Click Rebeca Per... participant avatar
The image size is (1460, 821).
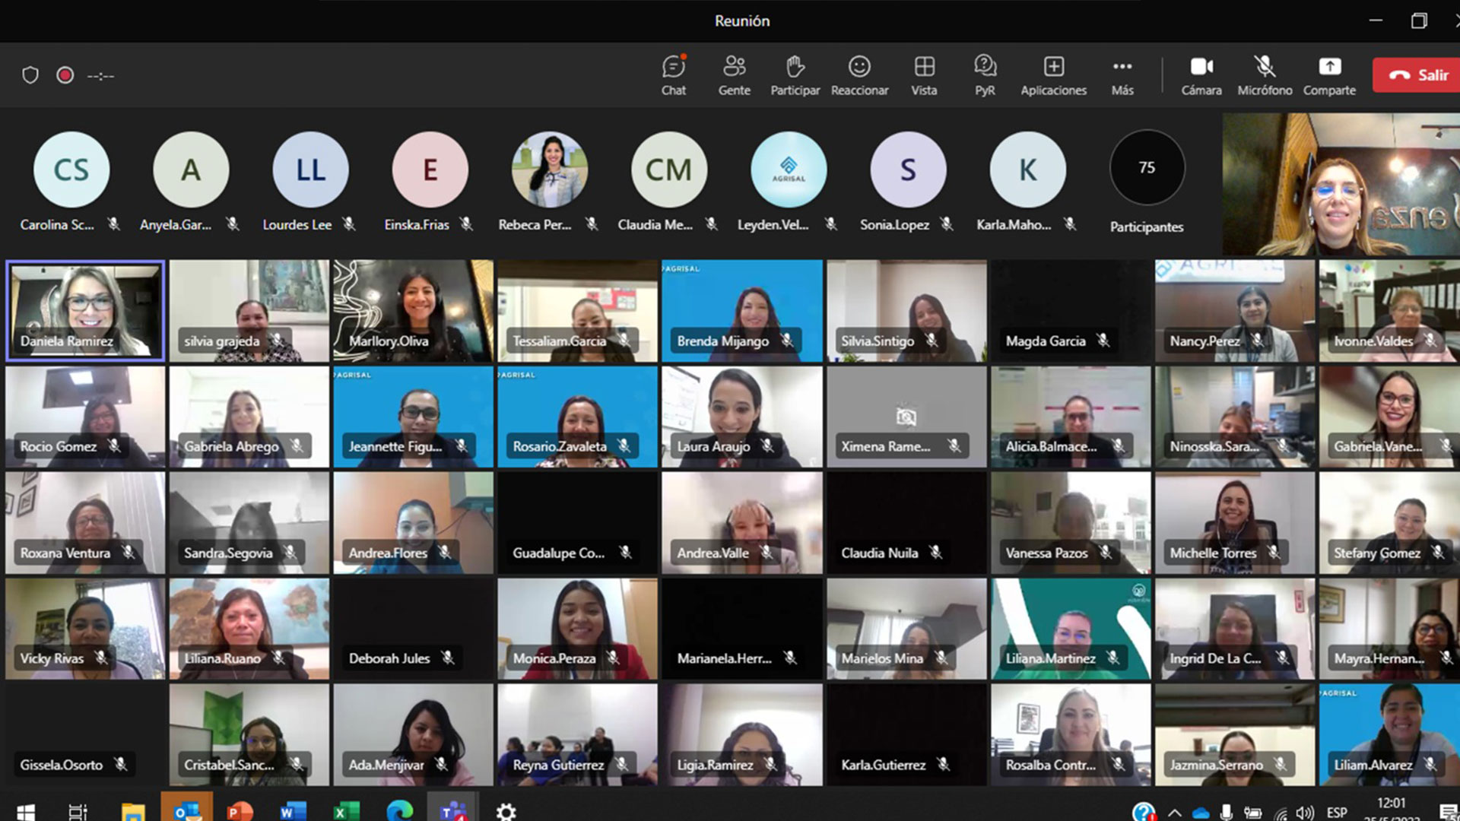click(x=549, y=170)
